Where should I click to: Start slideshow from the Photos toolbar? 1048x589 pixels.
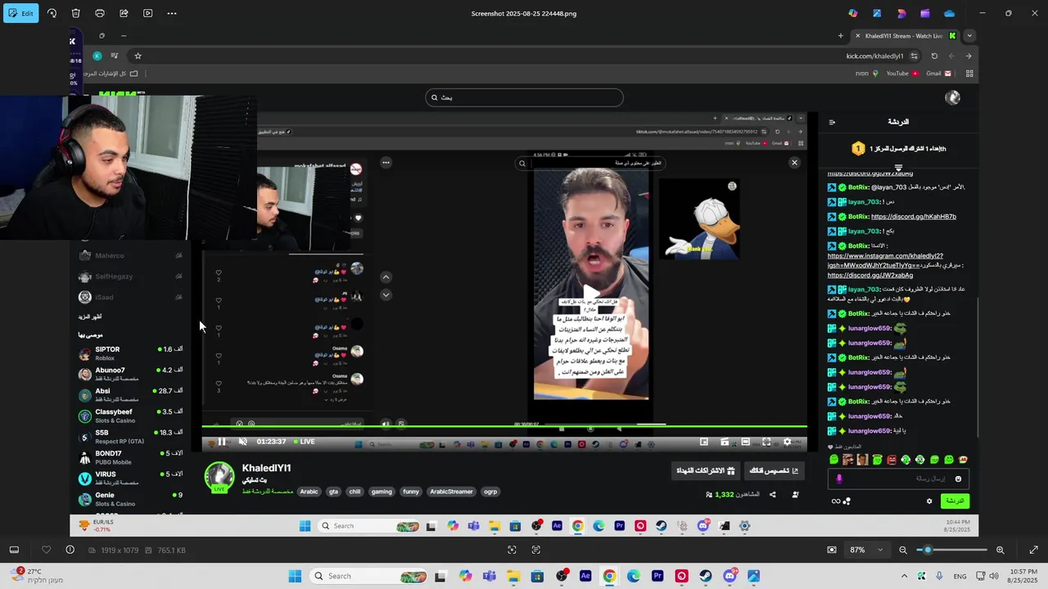(x=147, y=13)
